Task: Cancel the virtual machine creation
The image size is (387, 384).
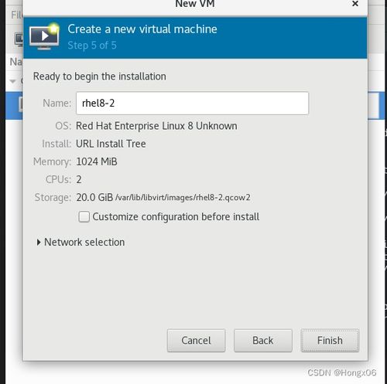Action: click(x=196, y=341)
